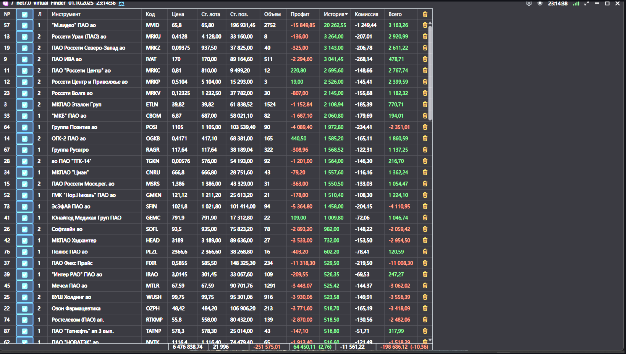626x354 pixels.
Task: Delete the IVAT row with the trash icon
Action: [425, 59]
